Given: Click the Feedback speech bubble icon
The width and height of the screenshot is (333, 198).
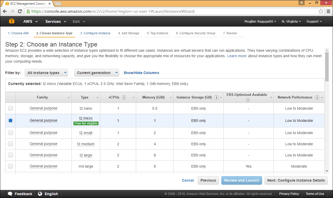Looking at the screenshot, I should pyautogui.click(x=10, y=194).
